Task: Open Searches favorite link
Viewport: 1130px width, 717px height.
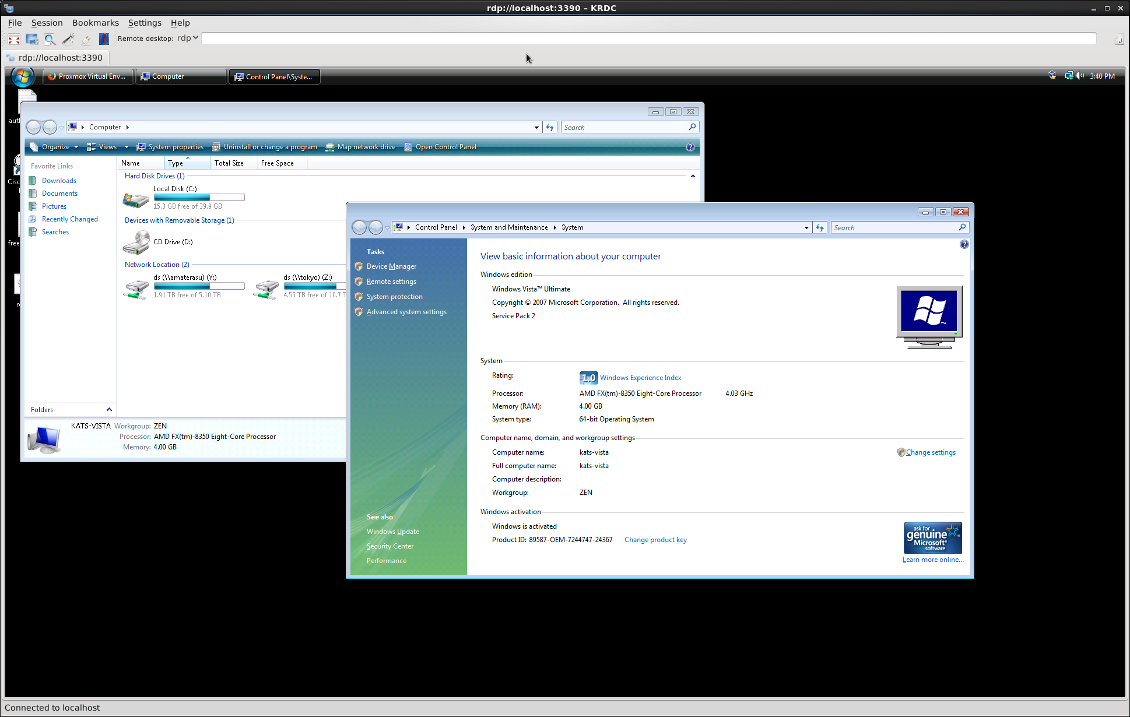Action: tap(55, 232)
